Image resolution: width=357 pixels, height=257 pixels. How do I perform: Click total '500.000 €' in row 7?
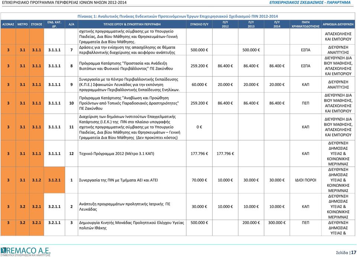(199, 50)
